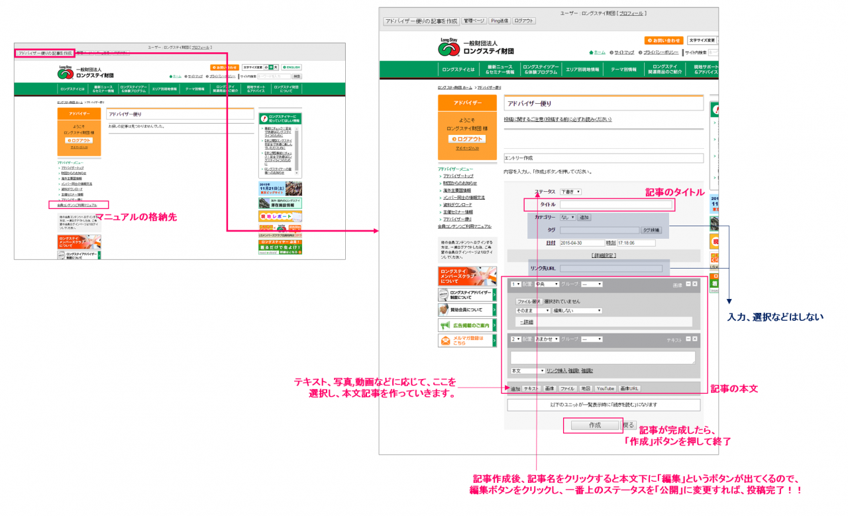Open 配置 dropdown showing 中央

(547, 284)
